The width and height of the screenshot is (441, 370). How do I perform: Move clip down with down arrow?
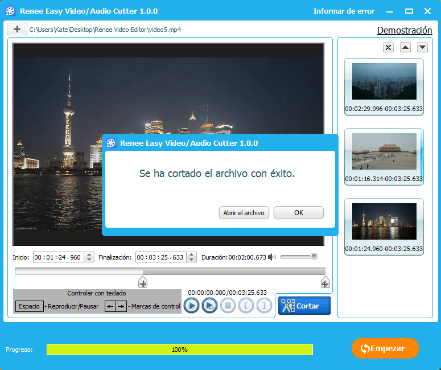(x=422, y=47)
